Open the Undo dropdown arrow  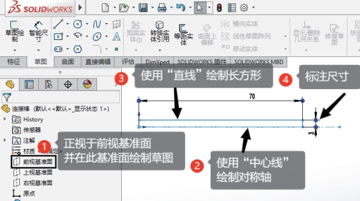point(190,8)
